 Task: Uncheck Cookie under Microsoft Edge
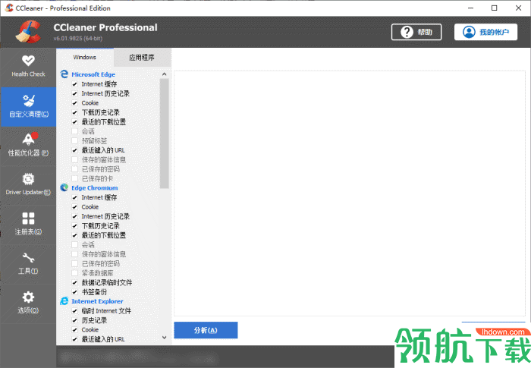(x=75, y=103)
